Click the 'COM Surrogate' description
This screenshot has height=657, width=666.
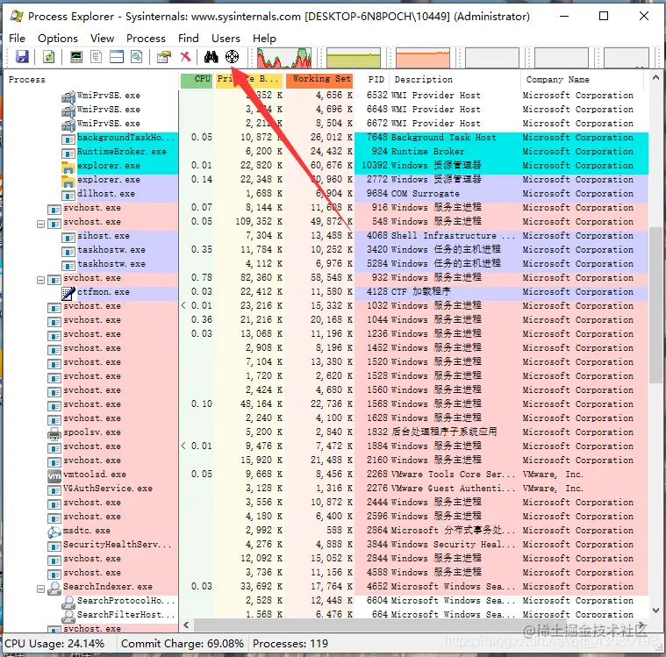click(425, 194)
